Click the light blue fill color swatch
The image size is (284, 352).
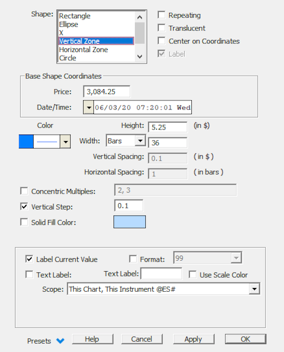pos(130,222)
